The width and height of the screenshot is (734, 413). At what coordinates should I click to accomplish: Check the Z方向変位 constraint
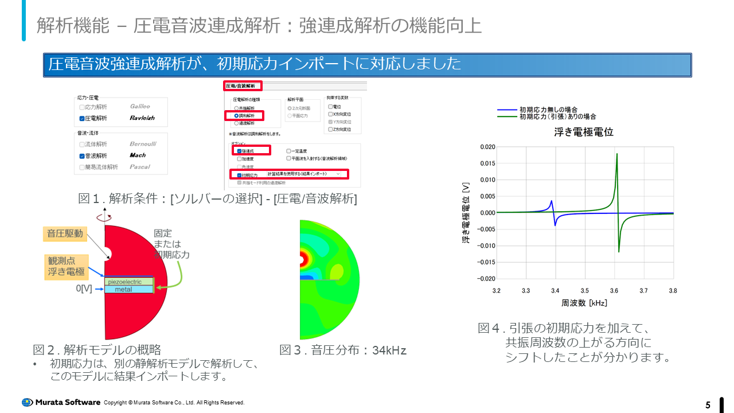pos(330,130)
